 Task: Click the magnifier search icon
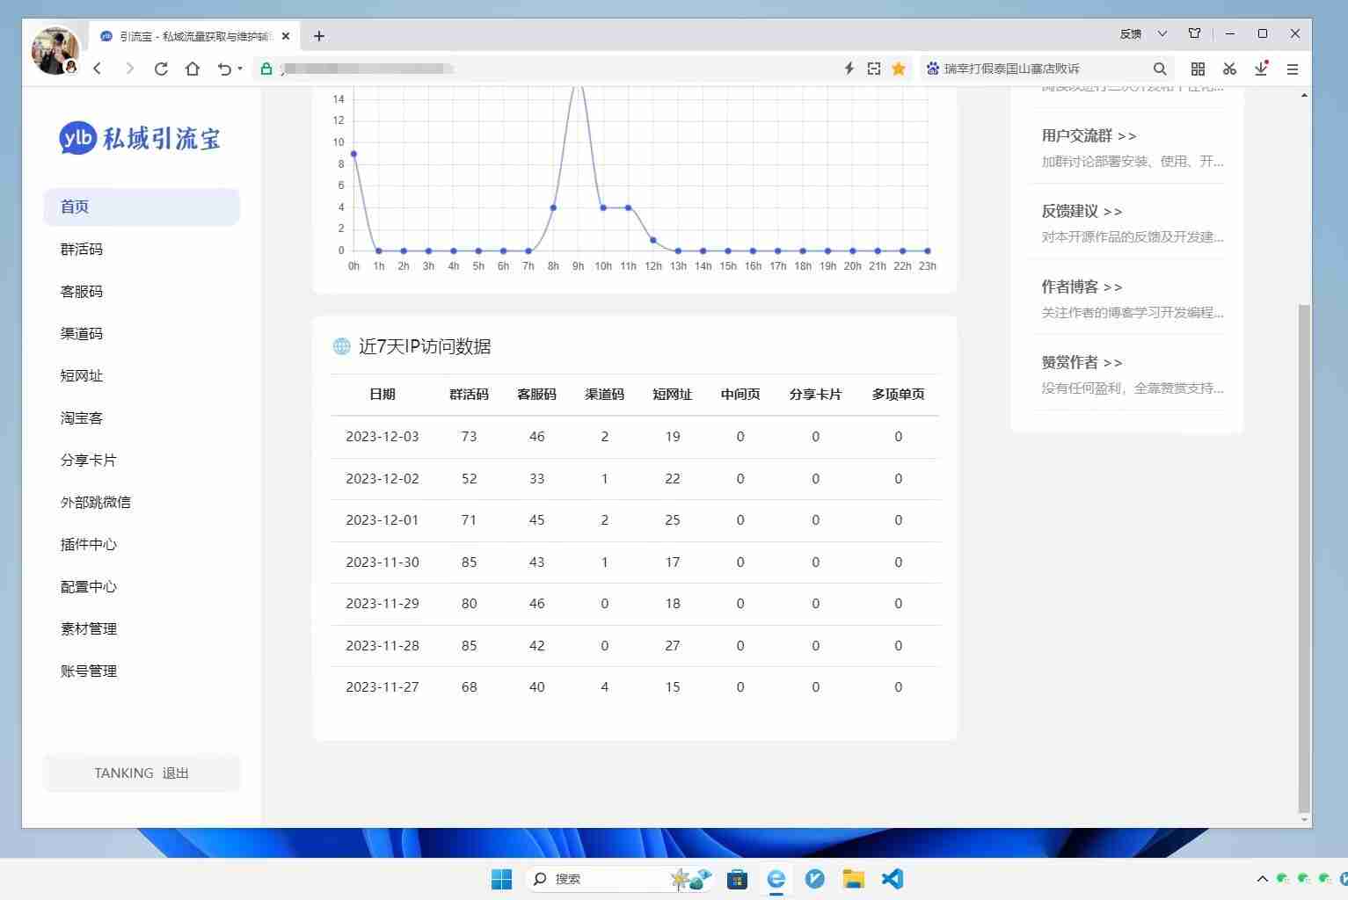[1160, 69]
